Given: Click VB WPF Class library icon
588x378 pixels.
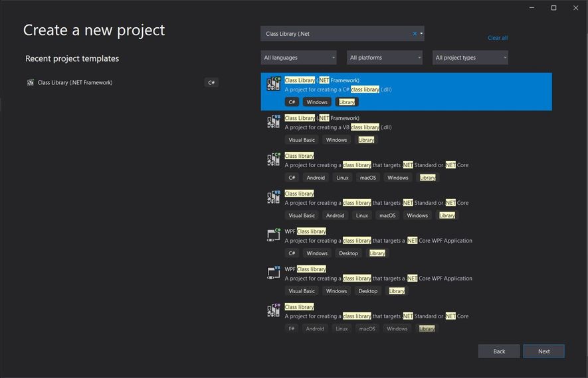Looking at the screenshot, I should pyautogui.click(x=273, y=273).
